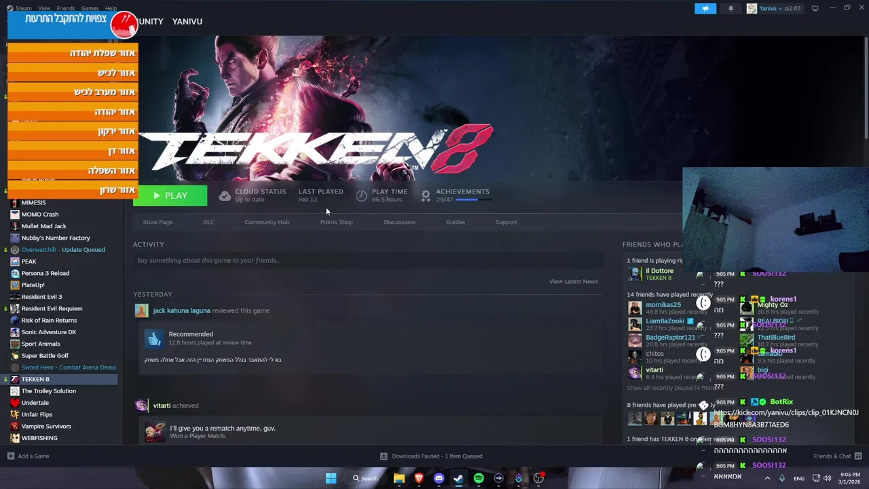Viewport: 869px width, 489px height.
Task: Open Friends & Chat button text
Action: click(x=832, y=456)
